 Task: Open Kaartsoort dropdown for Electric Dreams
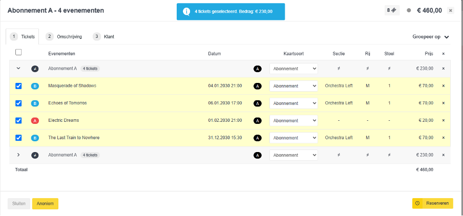[293, 120]
